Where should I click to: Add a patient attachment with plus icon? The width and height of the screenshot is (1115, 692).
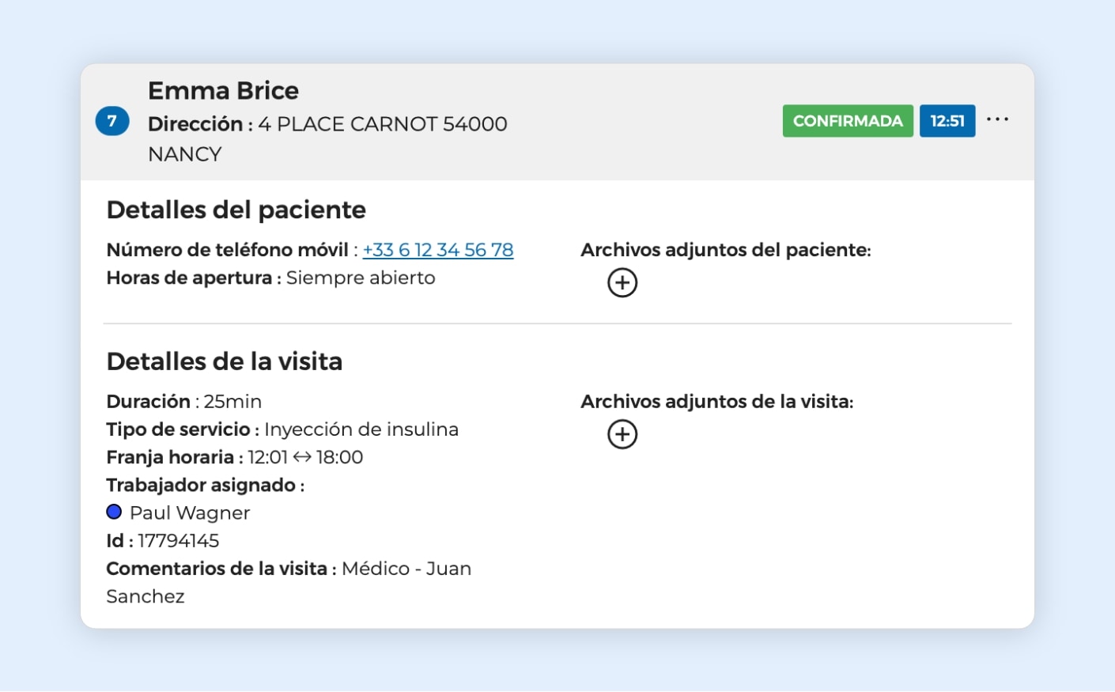point(622,282)
